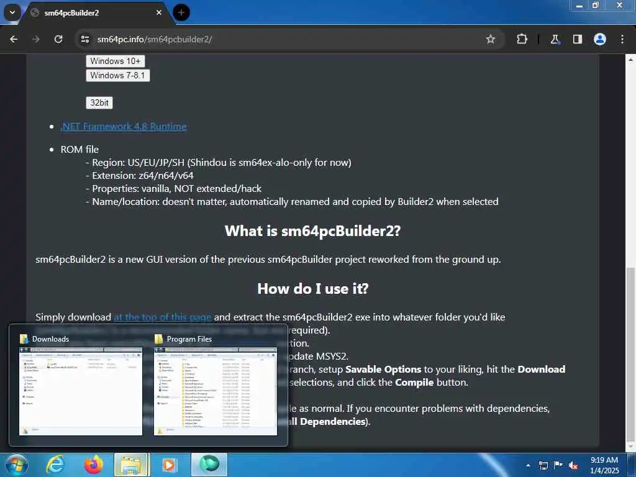Click the 32bit download button

coord(99,102)
